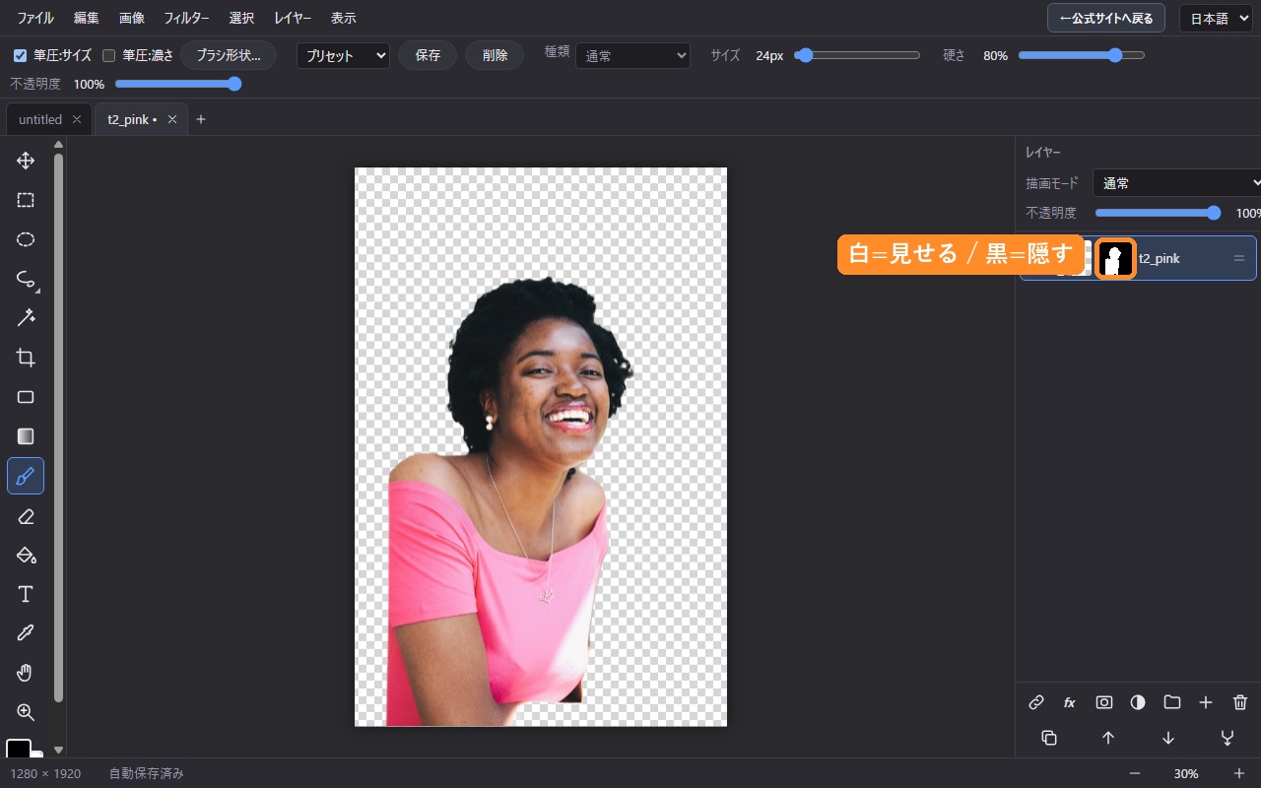Screen dimensions: 1261x788
Task: Merge layer down with merge icon
Action: [x=1228, y=738]
